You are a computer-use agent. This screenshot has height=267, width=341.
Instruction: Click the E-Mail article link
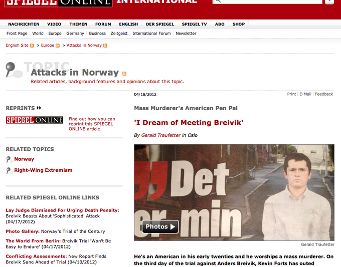tap(305, 94)
